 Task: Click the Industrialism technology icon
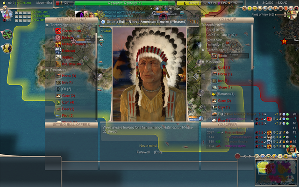coord(58,64)
